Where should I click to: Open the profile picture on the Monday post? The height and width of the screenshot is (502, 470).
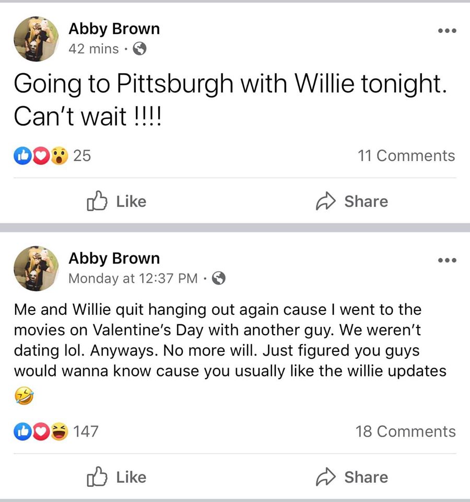coord(36,268)
